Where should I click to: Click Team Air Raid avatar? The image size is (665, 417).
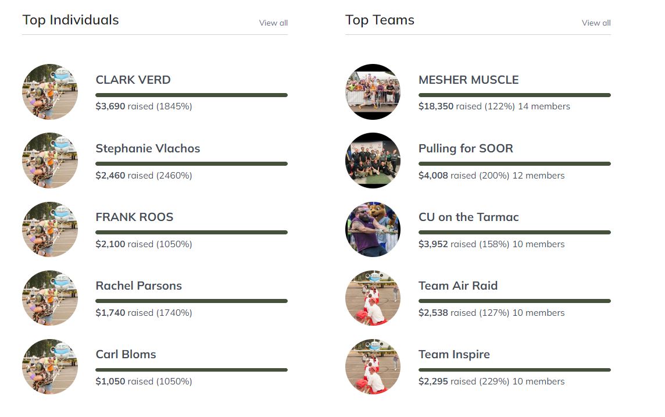point(373,298)
